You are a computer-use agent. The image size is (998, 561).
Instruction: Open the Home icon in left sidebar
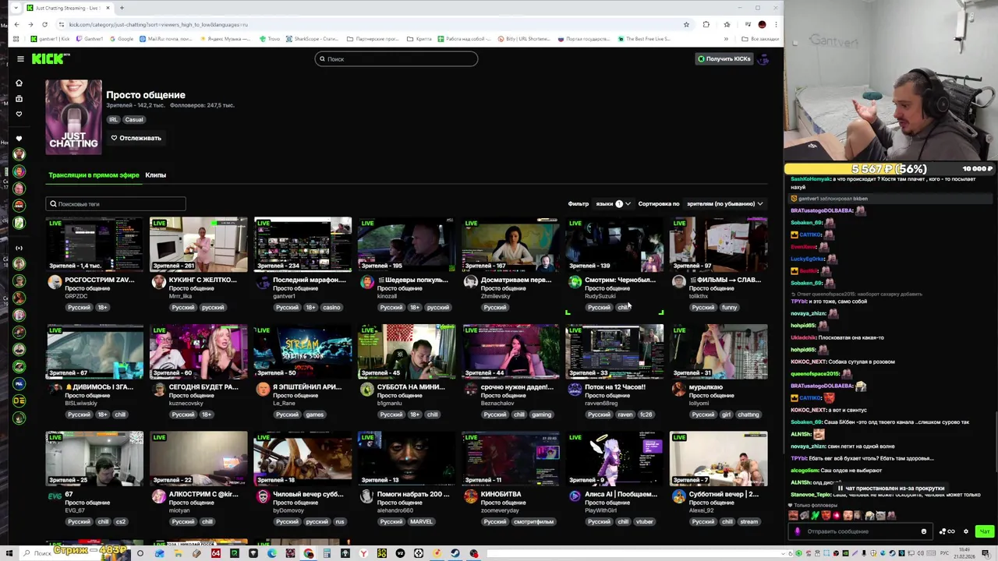pyautogui.click(x=19, y=83)
